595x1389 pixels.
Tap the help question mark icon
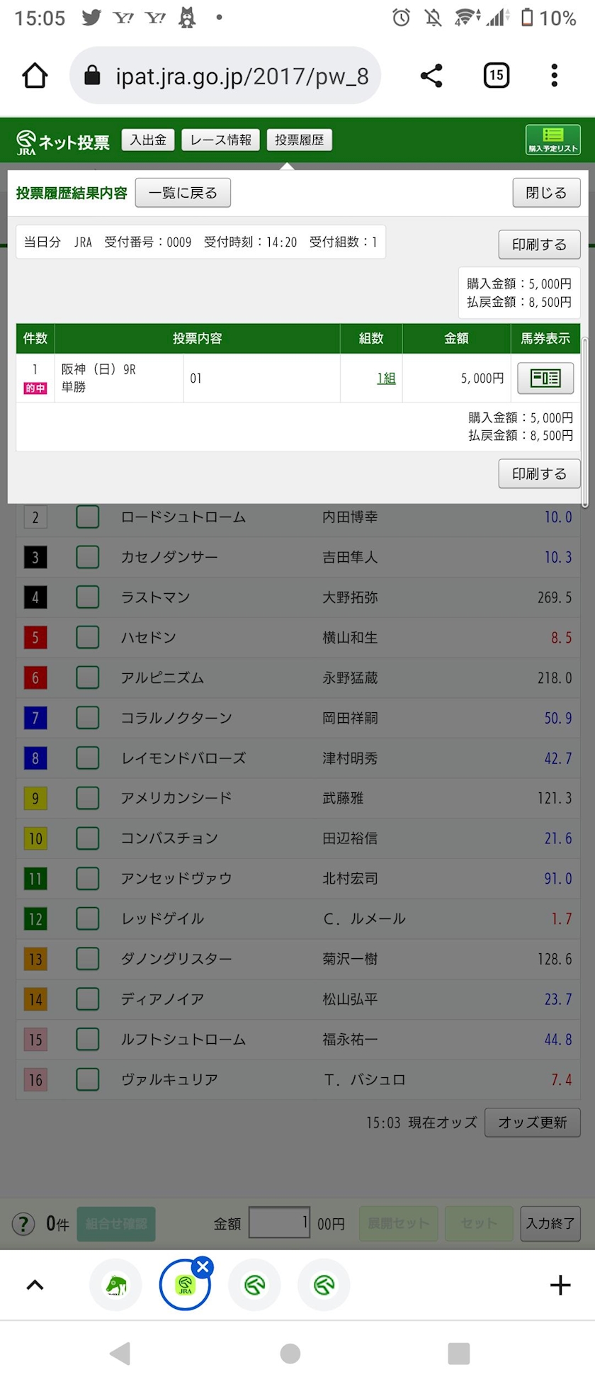click(23, 1223)
